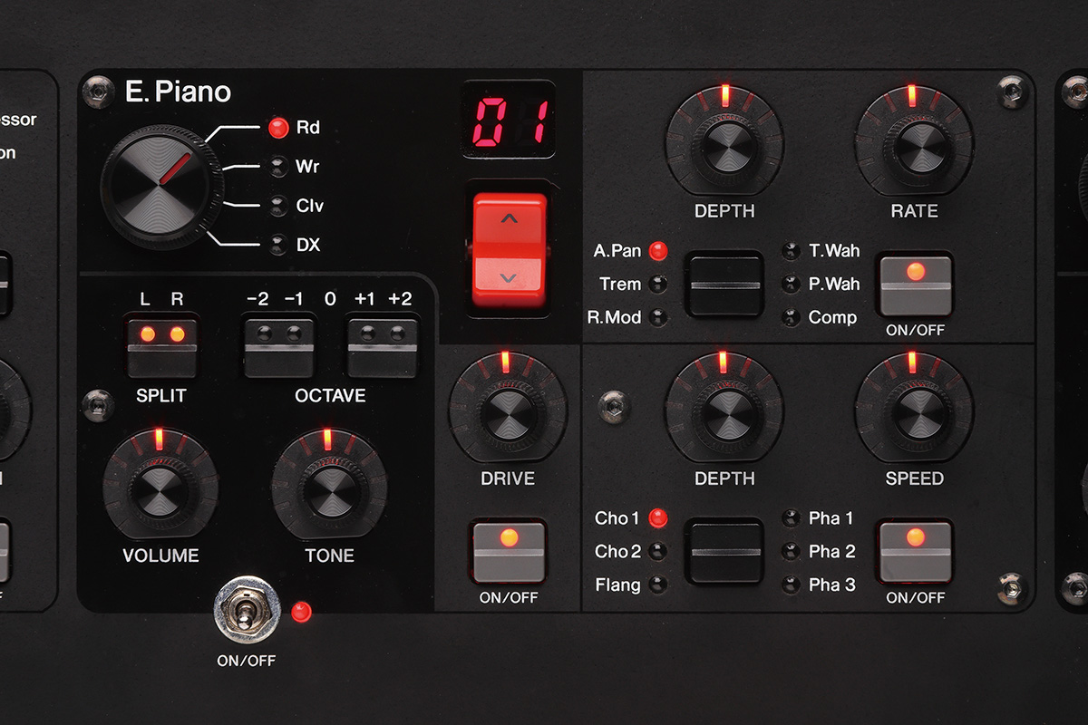Screen dimensions: 1088x725
Task: Click the E. Piano type selector knob
Action: point(163,186)
